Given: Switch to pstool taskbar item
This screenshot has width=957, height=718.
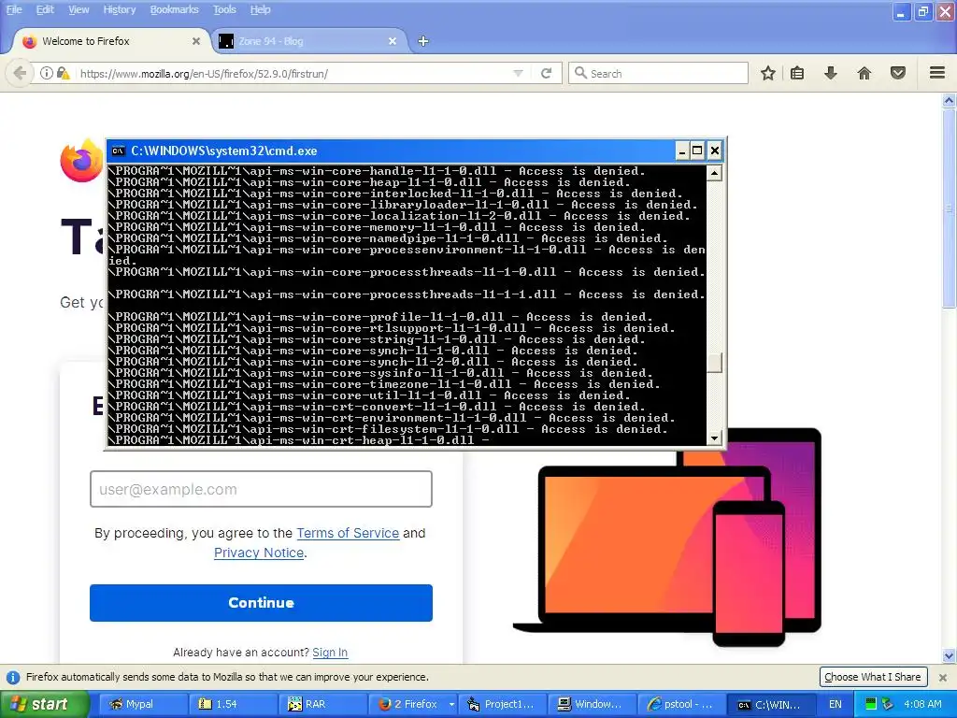Looking at the screenshot, I should [x=681, y=704].
